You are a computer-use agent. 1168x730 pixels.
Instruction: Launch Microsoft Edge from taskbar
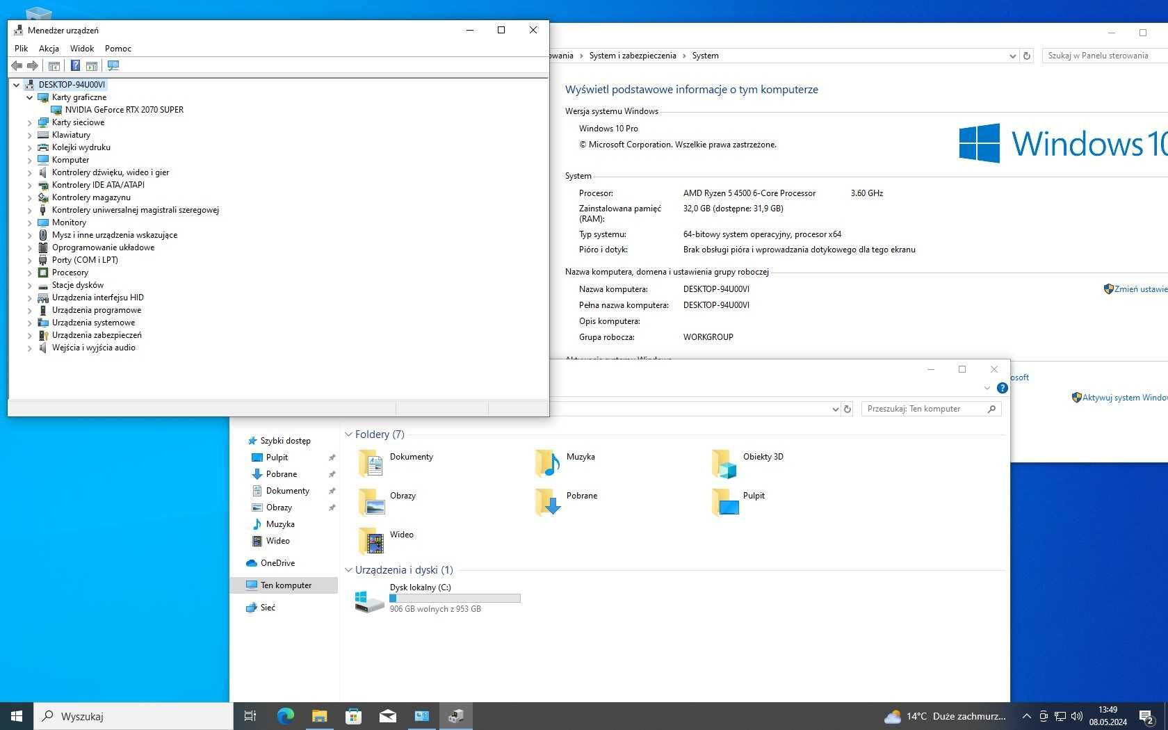tap(285, 716)
